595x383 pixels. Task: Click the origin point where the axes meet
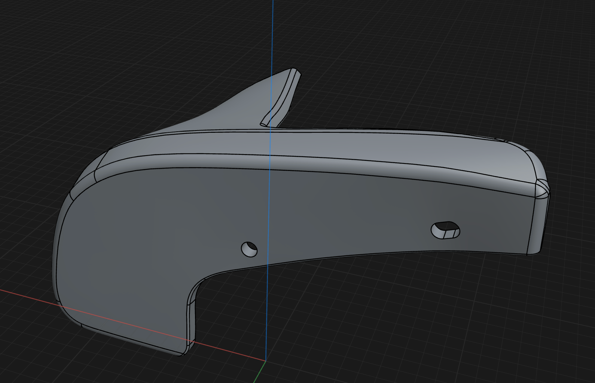(266, 361)
